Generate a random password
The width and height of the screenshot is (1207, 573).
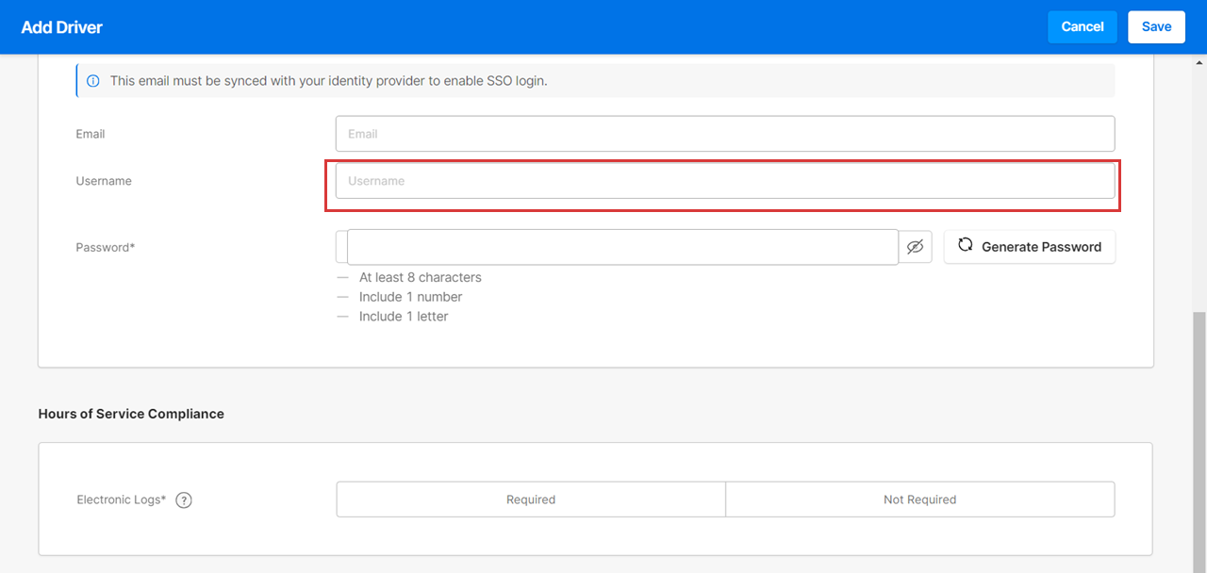pos(1030,247)
